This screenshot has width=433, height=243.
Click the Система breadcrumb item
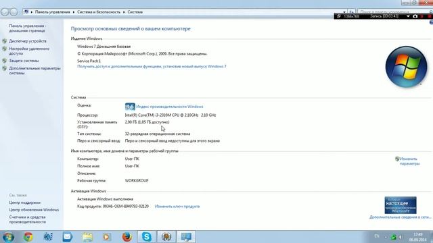coord(135,12)
